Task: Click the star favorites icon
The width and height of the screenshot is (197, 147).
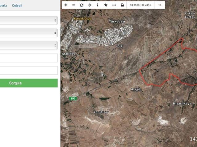Action: [106, 5]
